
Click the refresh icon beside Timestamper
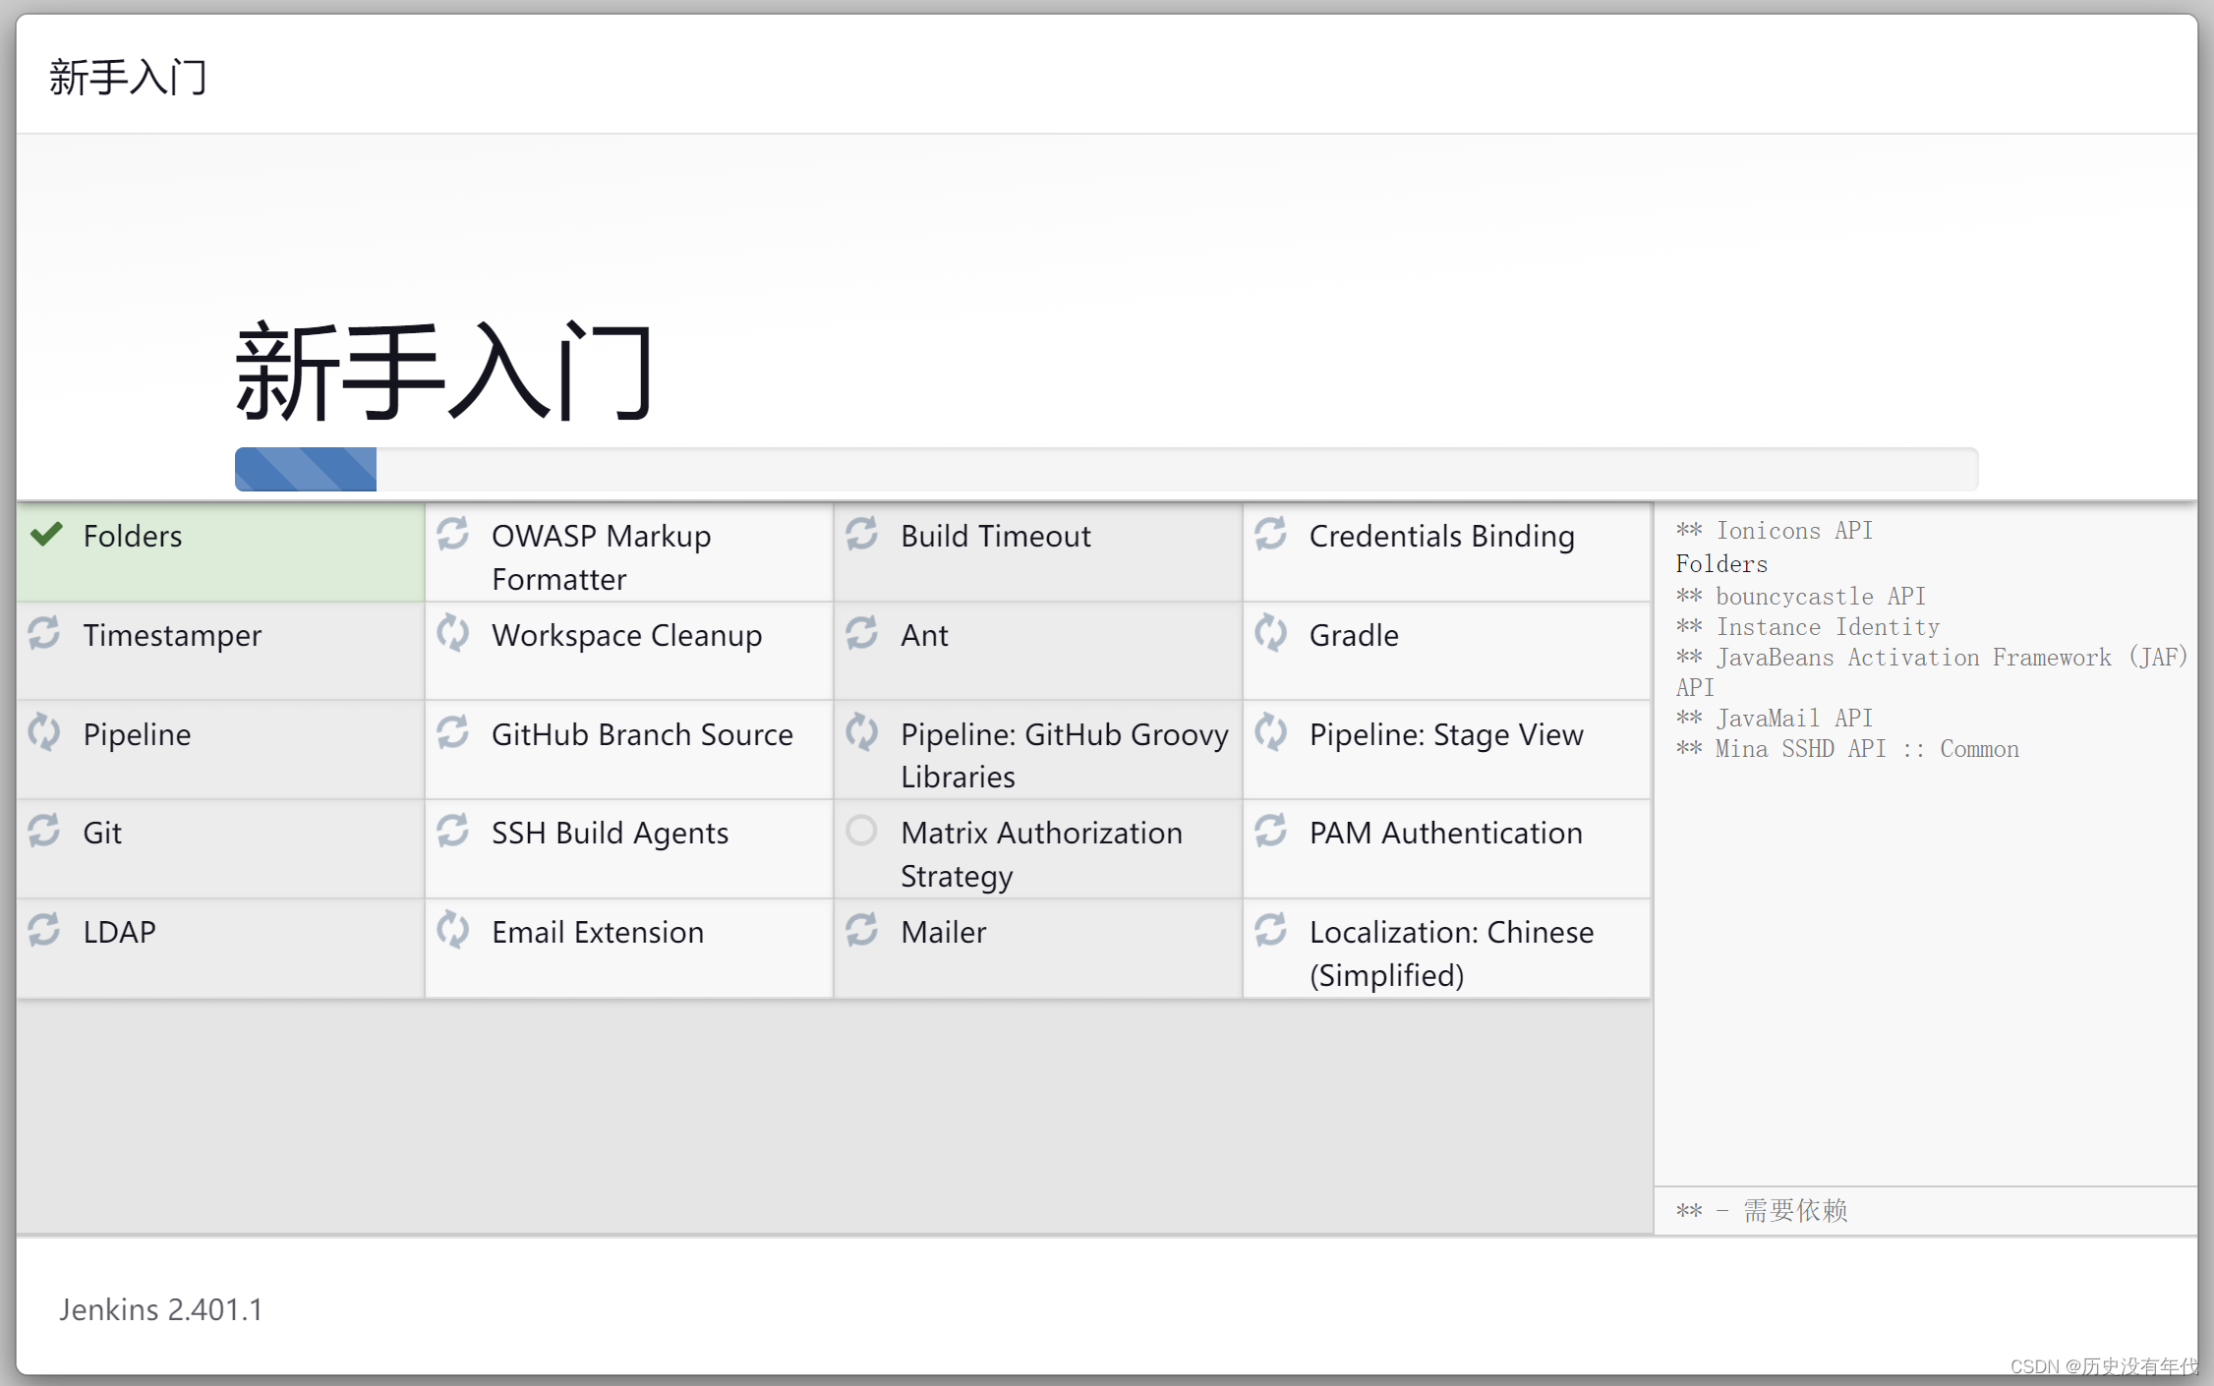[x=44, y=633]
